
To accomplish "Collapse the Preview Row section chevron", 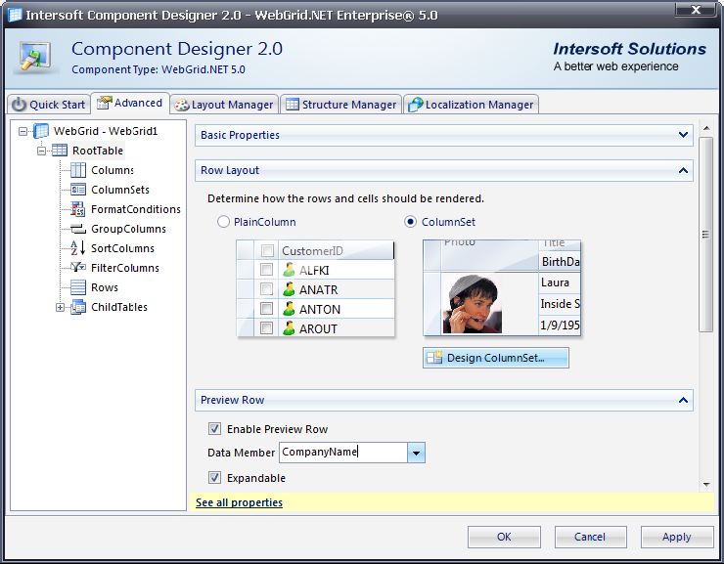I will pyautogui.click(x=683, y=401).
